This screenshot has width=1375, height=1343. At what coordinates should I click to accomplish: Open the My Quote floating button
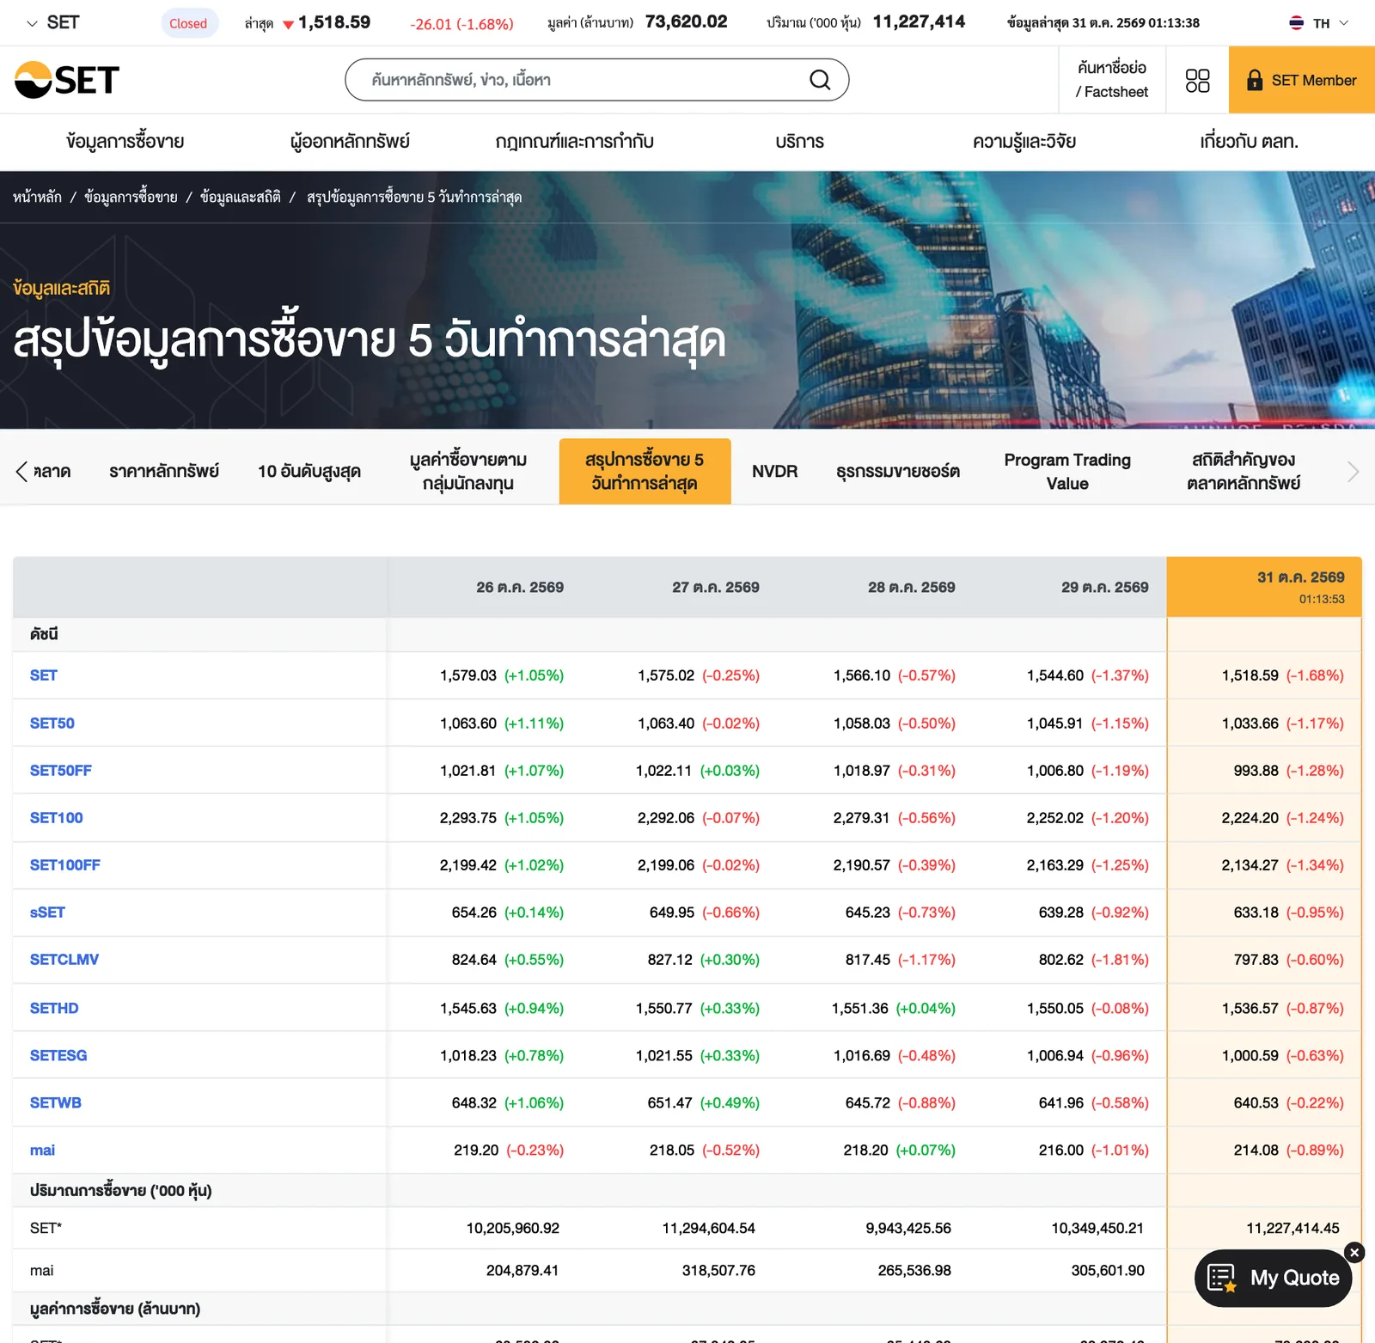point(1274,1278)
